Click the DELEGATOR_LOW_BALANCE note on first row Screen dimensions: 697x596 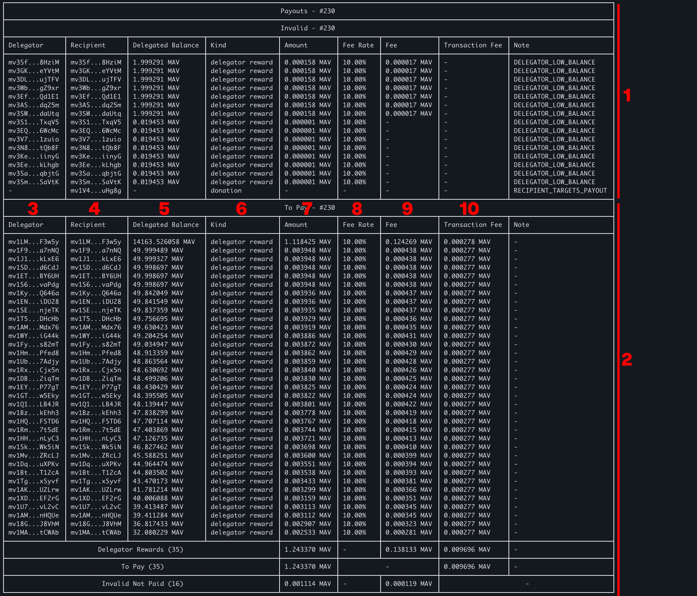click(x=554, y=62)
